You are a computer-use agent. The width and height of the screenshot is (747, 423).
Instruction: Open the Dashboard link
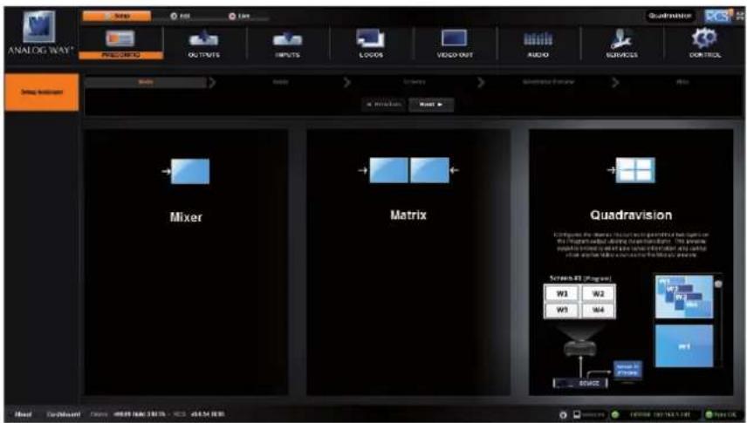coord(64,414)
